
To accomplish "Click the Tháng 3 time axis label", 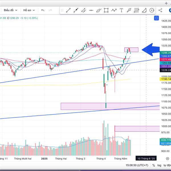I will pos(80,159).
